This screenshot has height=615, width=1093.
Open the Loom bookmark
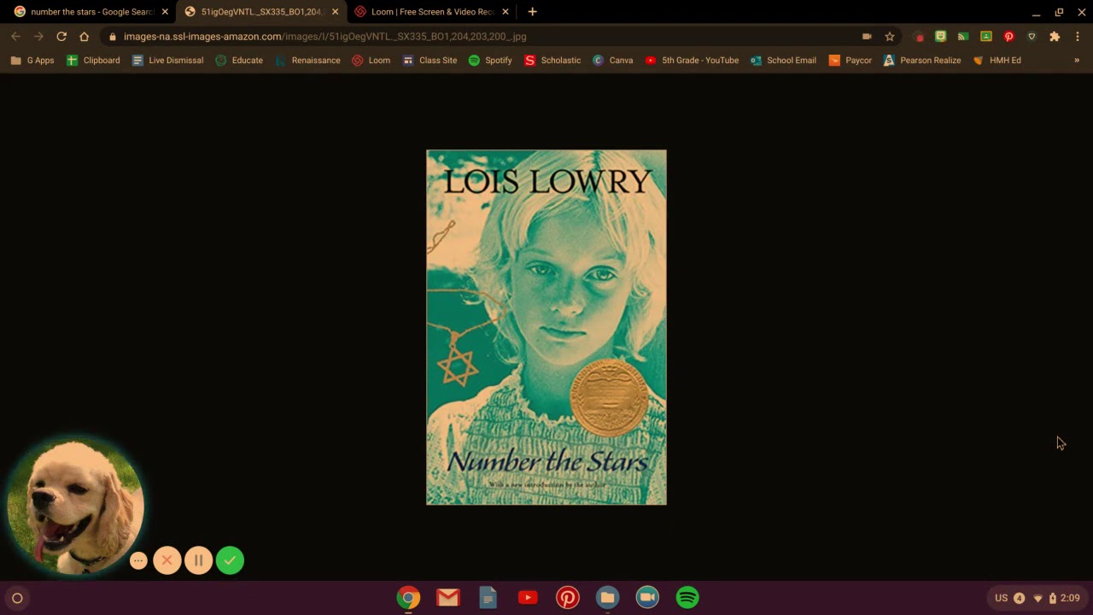coord(371,61)
